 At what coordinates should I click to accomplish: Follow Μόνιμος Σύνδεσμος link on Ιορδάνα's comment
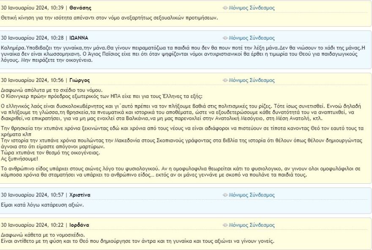[252, 226]
